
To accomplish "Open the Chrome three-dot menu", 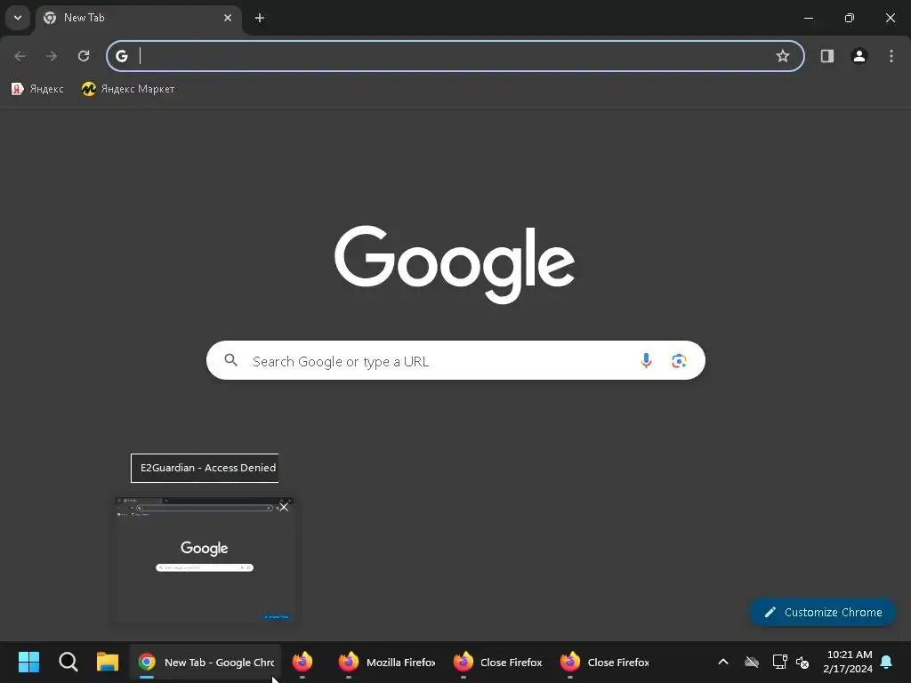I will point(891,56).
